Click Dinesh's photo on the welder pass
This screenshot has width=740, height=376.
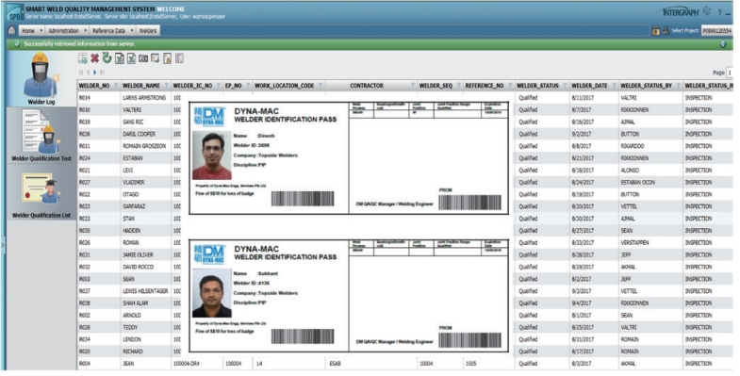tap(212, 155)
